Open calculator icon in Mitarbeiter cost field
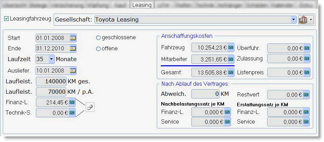Screen dimensions: 324x142 (231, 59)
